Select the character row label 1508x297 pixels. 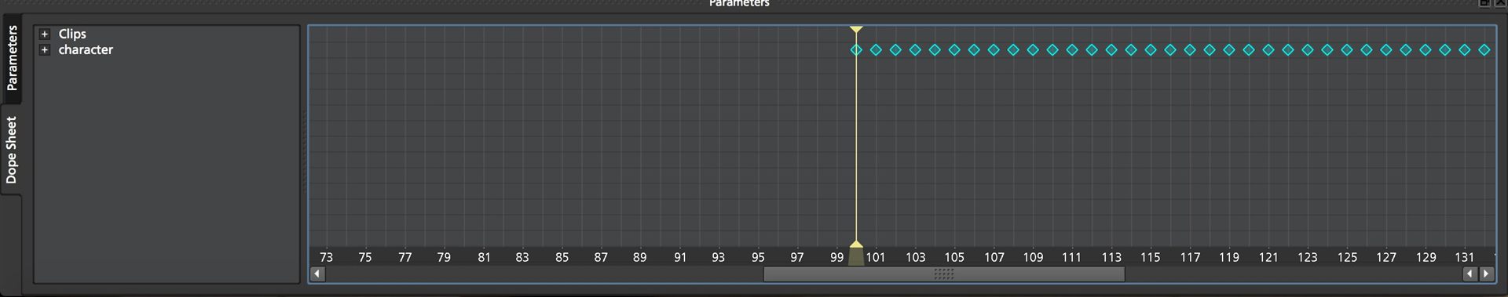tap(86, 49)
